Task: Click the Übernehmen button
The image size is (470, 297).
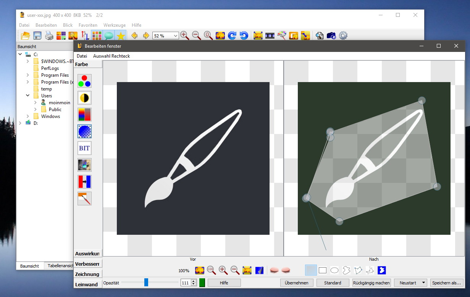Action: coord(297,283)
